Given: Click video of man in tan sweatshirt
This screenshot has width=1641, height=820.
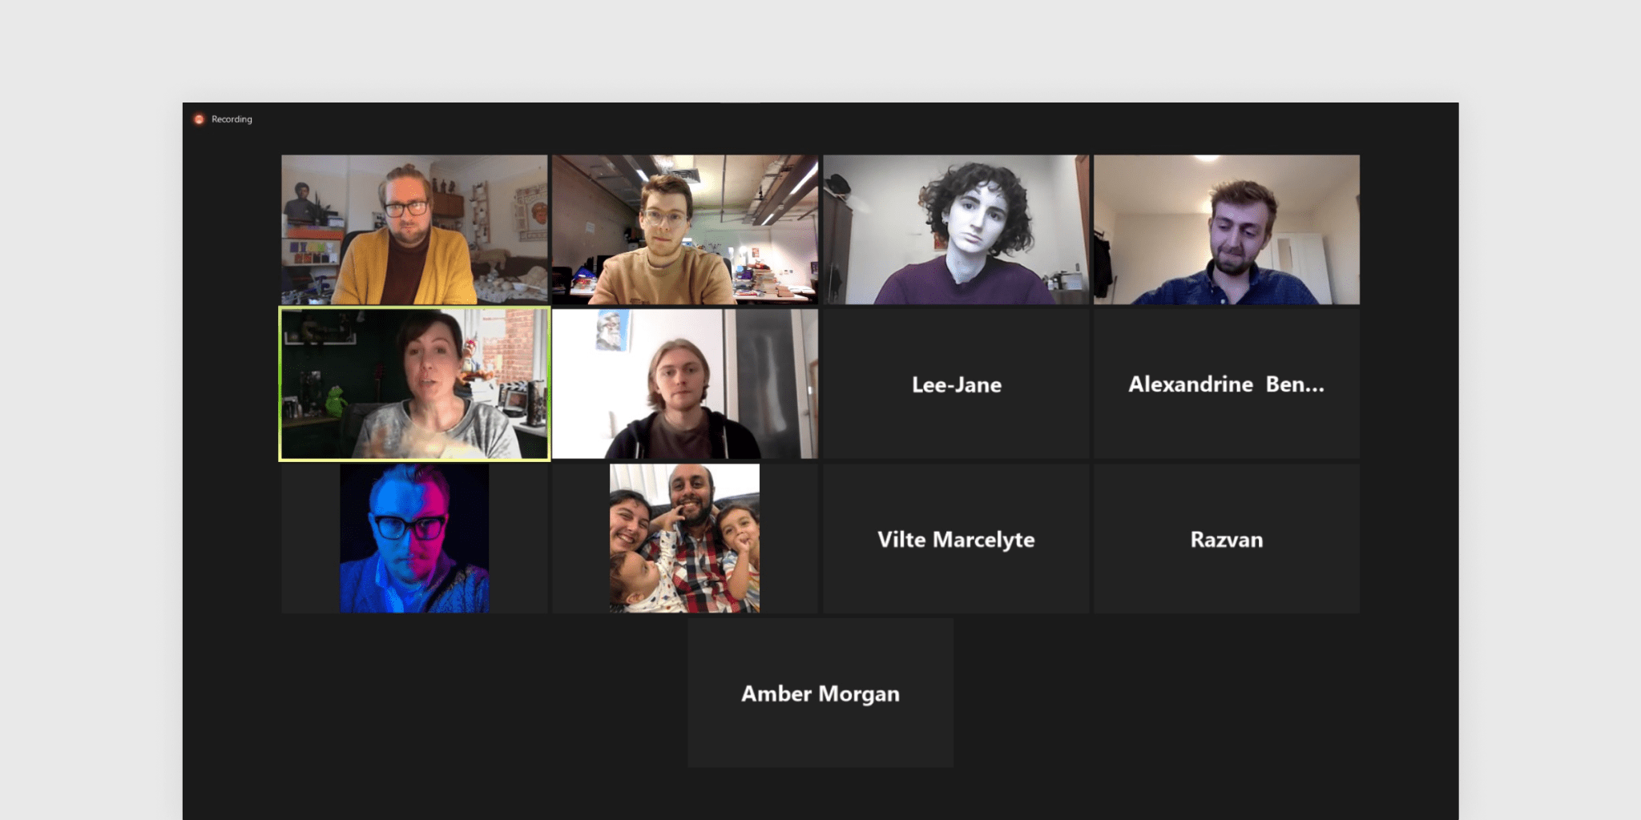Looking at the screenshot, I should (685, 230).
